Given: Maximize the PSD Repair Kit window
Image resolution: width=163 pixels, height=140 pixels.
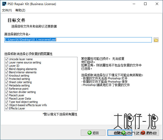Looking at the screenshot, I should tap(145, 4).
